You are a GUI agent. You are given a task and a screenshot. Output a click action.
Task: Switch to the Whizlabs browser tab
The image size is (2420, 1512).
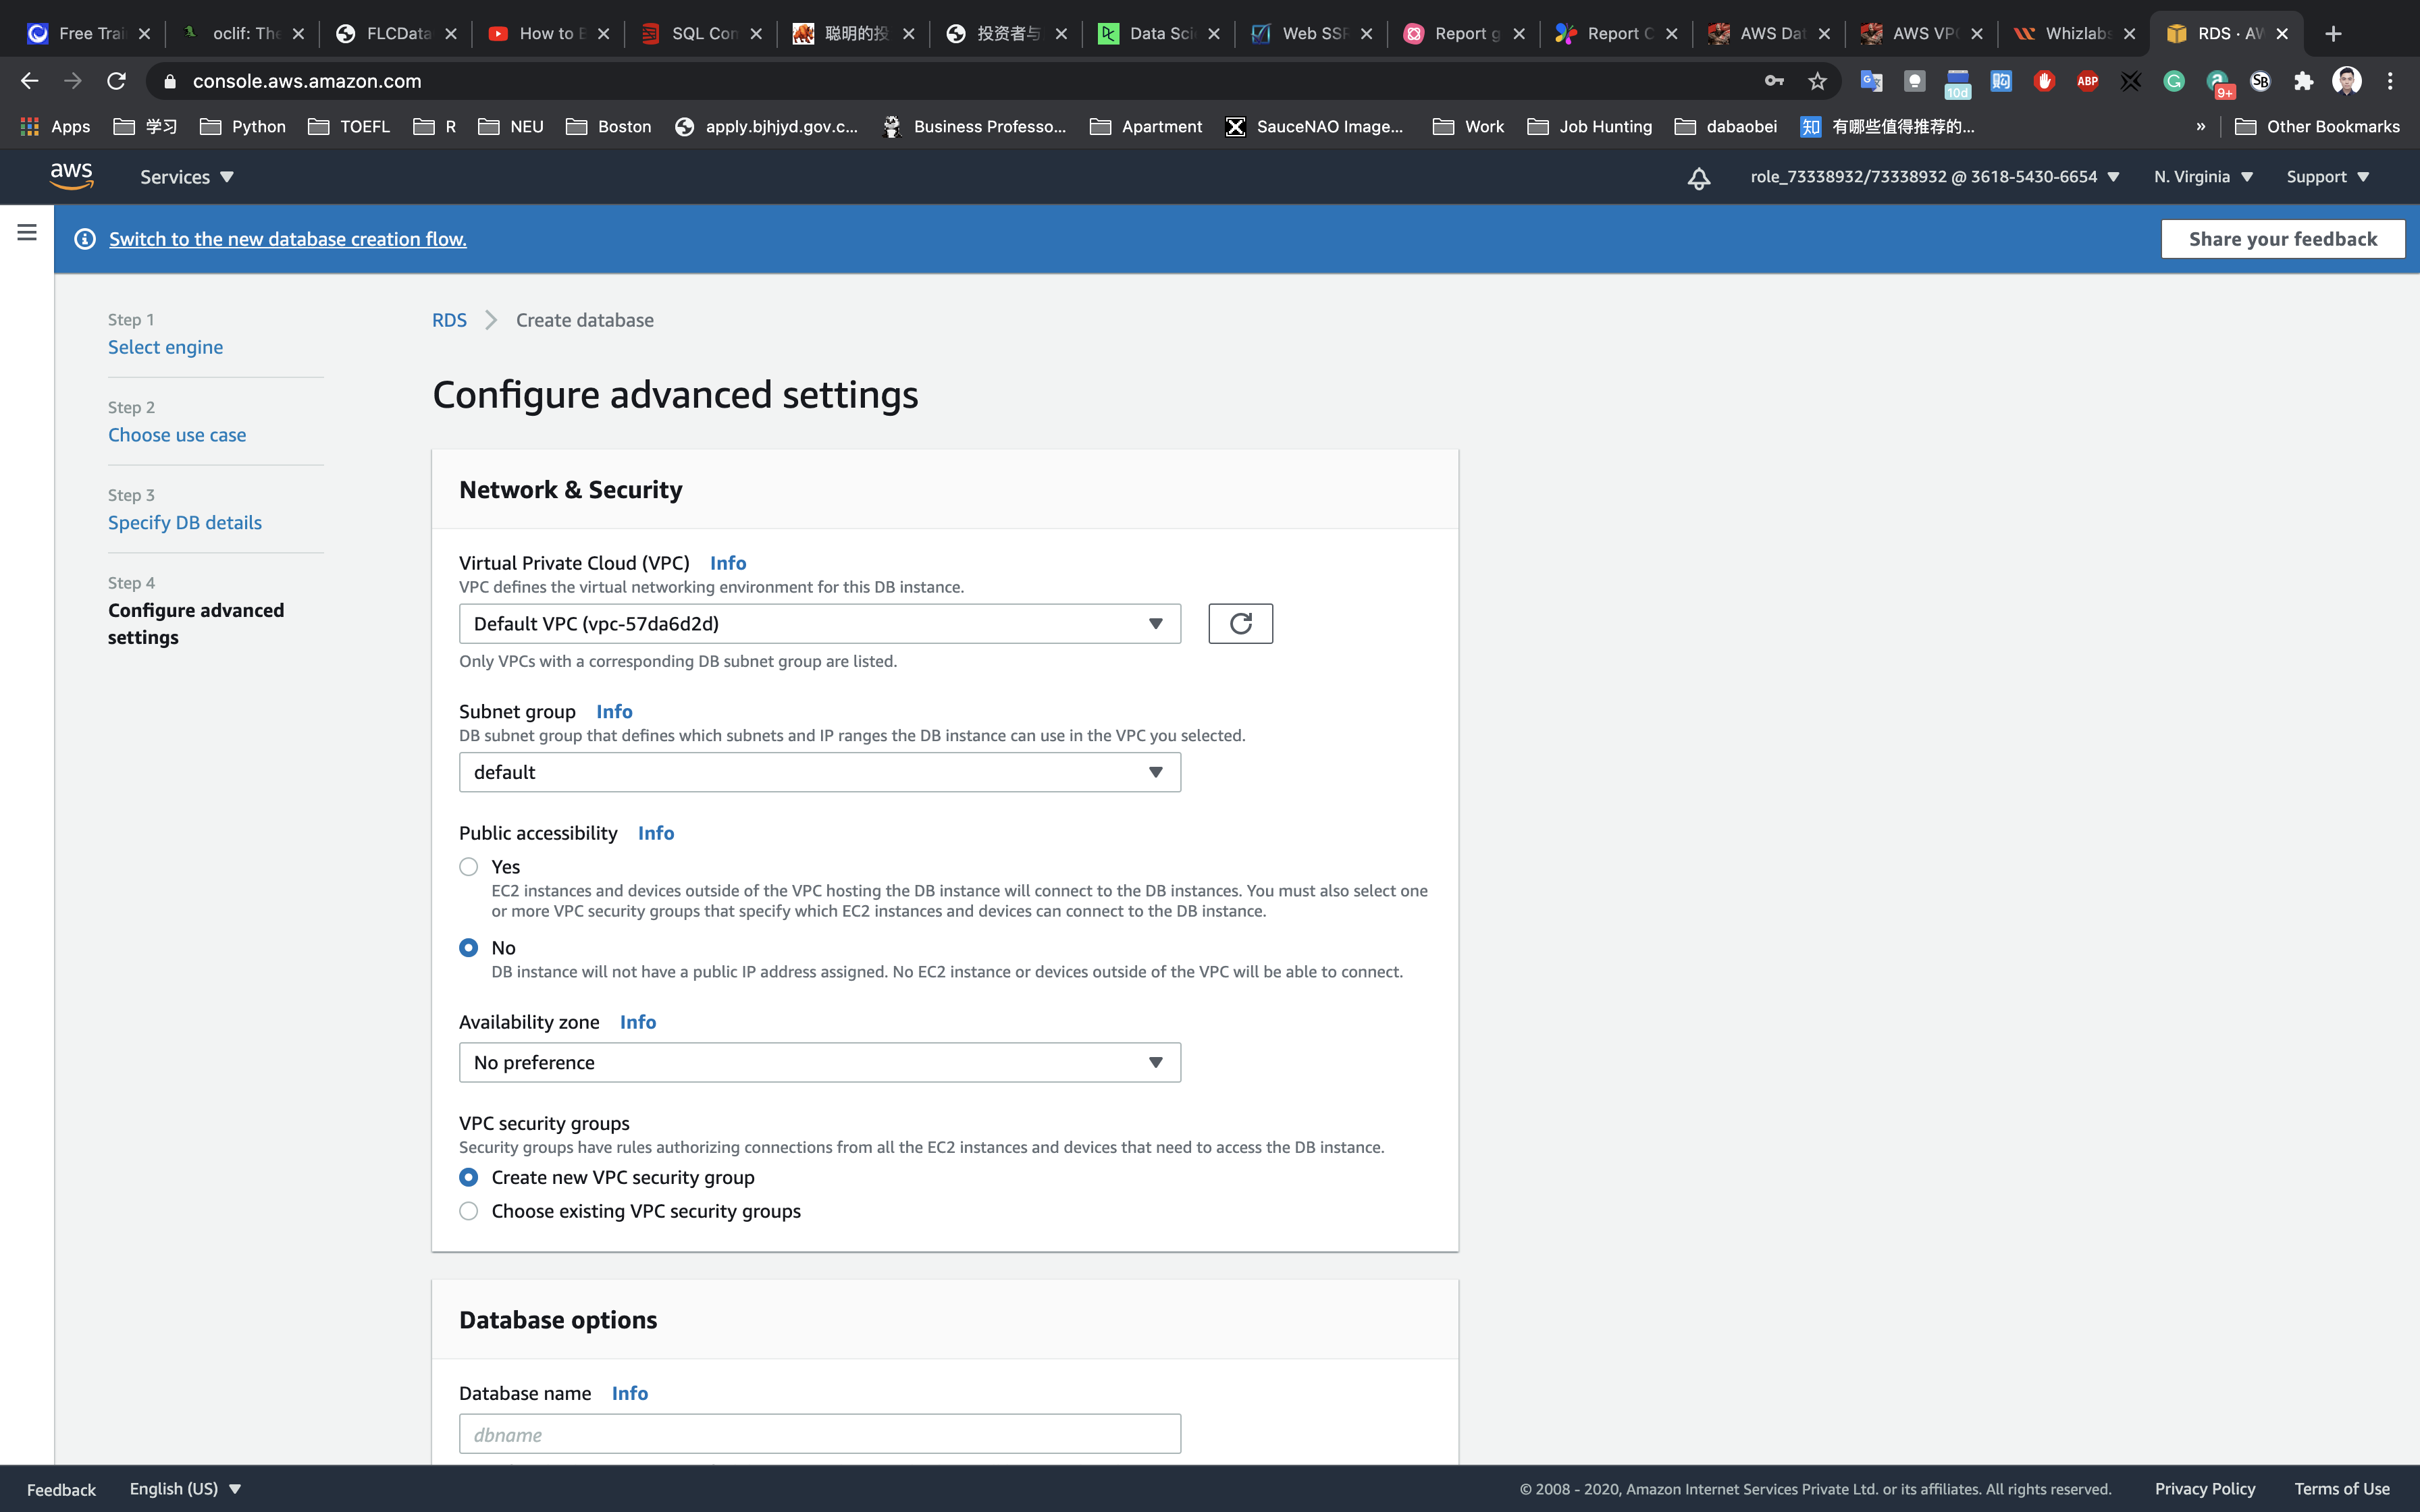coord(2076,34)
